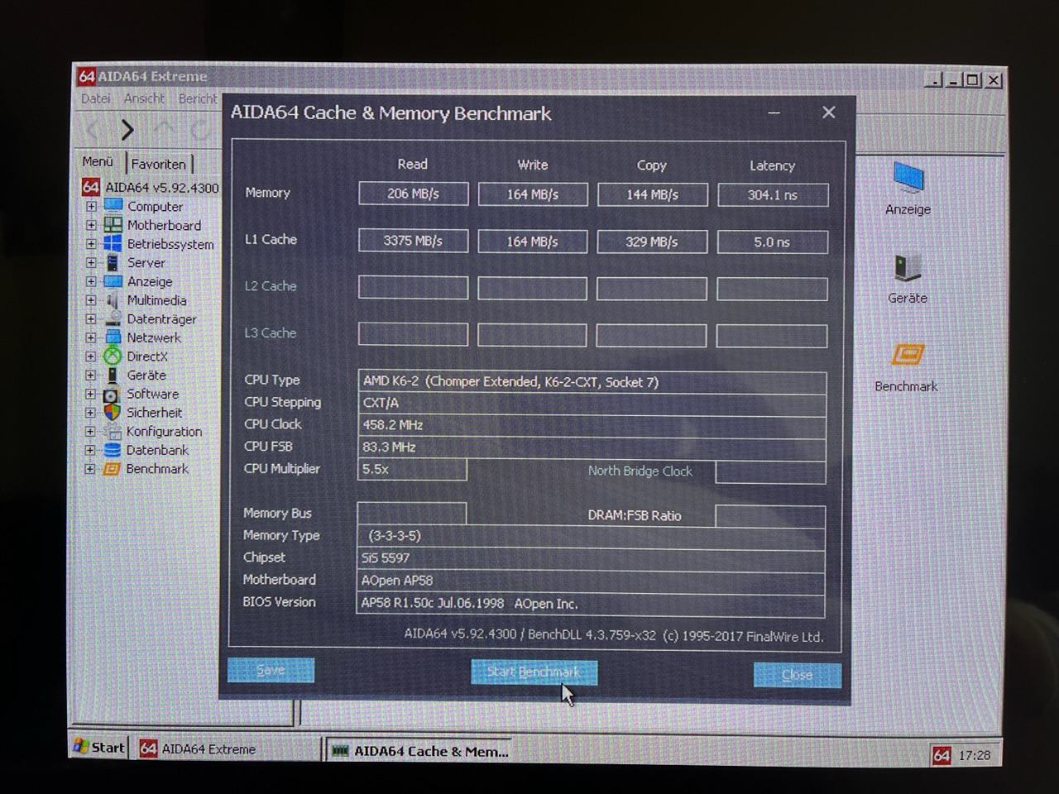Click the Memory Latency 304.1 ns field
This screenshot has height=794, width=1059.
coord(773,195)
